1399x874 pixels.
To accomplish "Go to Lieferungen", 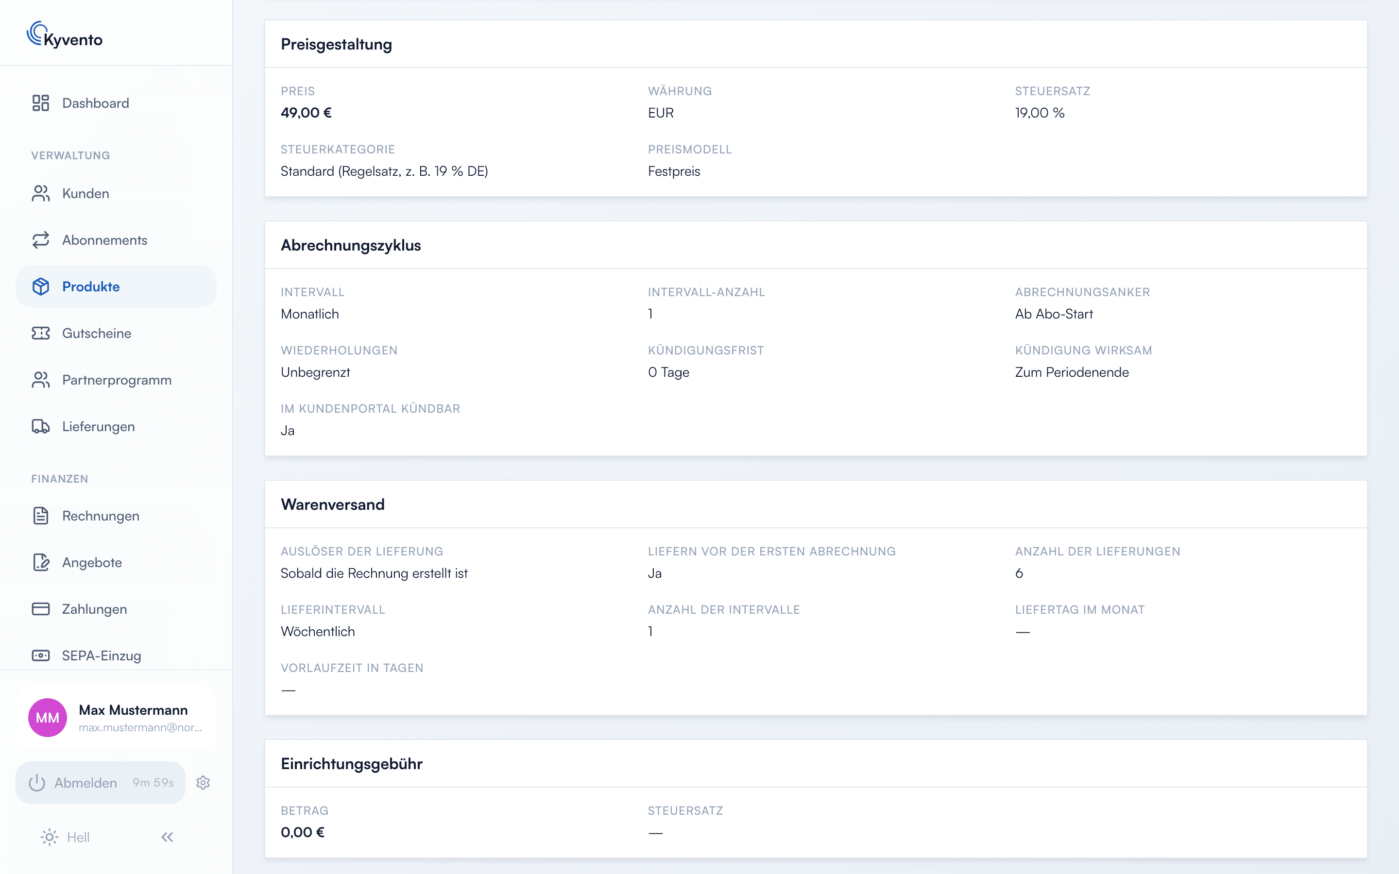I will tap(116, 427).
